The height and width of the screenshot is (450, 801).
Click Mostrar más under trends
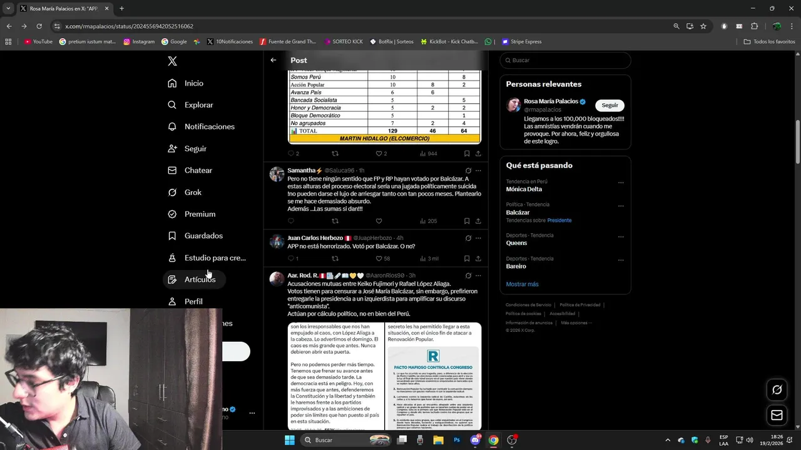tap(522, 284)
